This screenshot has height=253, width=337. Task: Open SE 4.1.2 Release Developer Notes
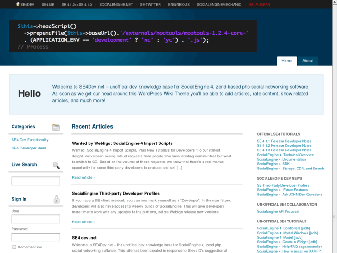[284, 146]
